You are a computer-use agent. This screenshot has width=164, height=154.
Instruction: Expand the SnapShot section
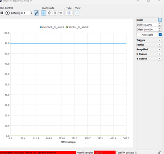pos(159,50)
